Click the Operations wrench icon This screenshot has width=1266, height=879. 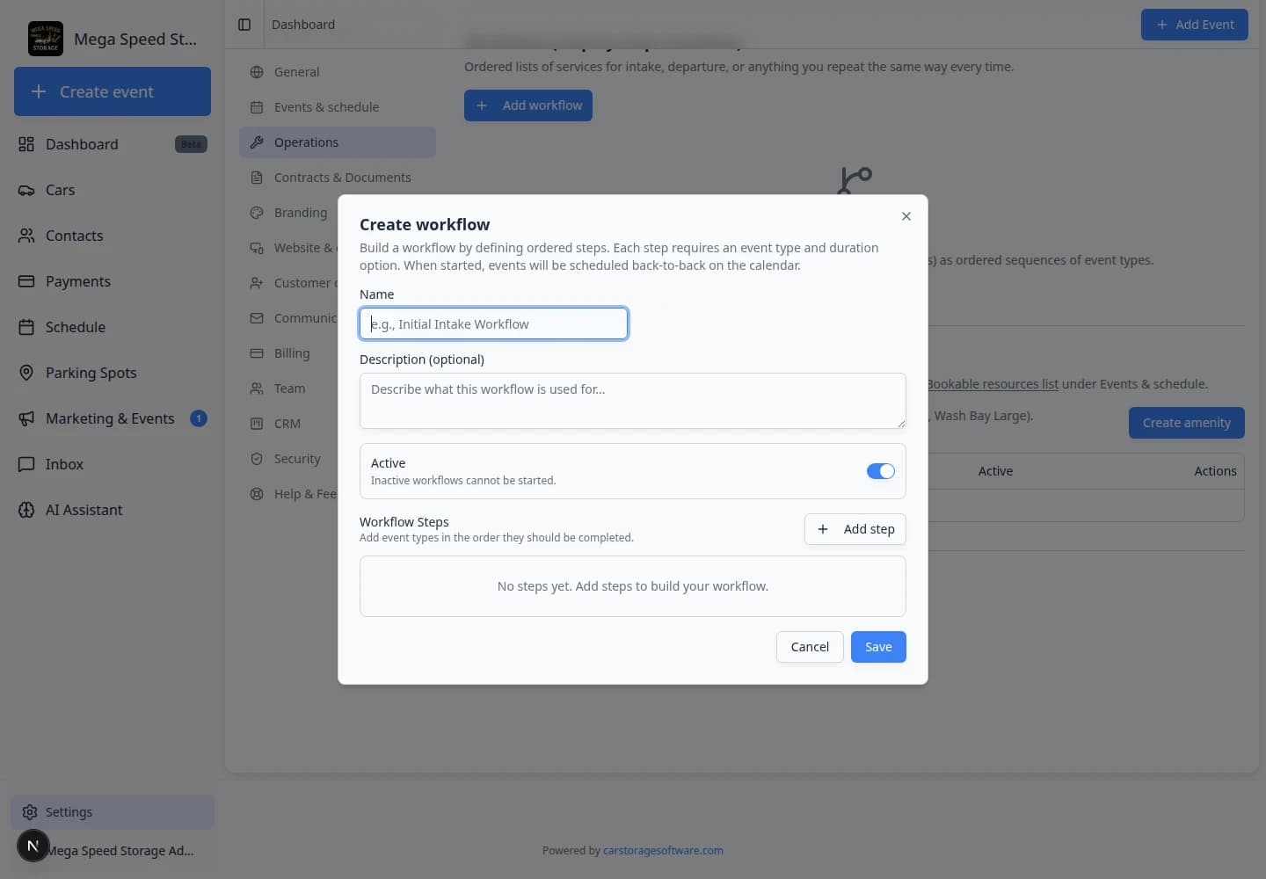coord(257,142)
